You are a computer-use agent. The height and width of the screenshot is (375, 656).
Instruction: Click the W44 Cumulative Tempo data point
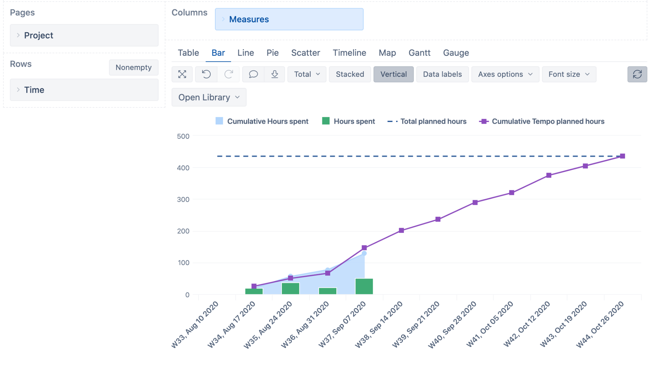point(622,156)
